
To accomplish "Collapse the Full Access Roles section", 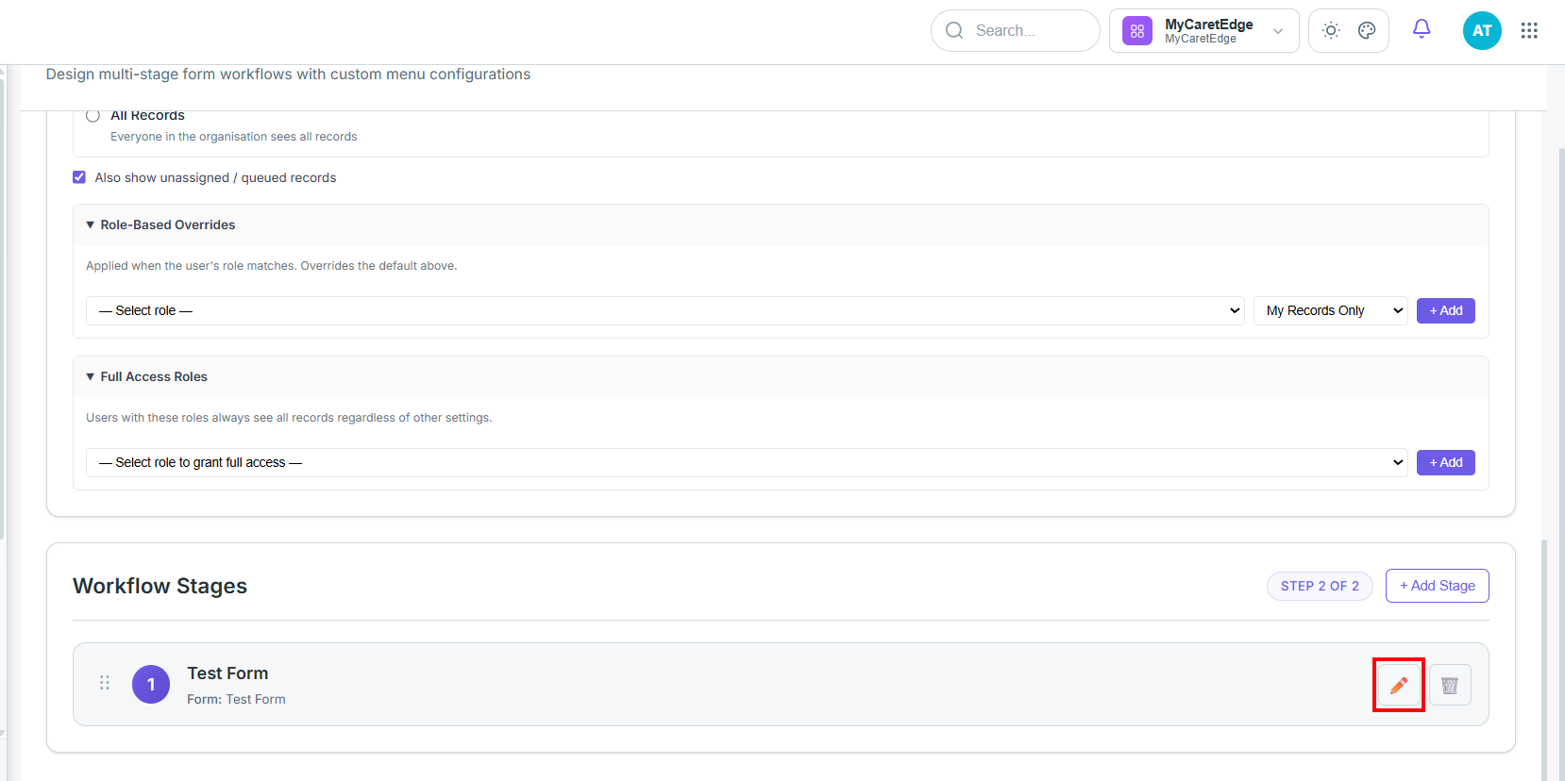I will coord(146,376).
